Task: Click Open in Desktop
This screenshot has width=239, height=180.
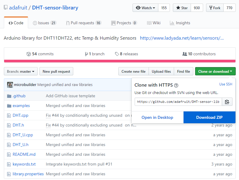Action: coord(157,117)
